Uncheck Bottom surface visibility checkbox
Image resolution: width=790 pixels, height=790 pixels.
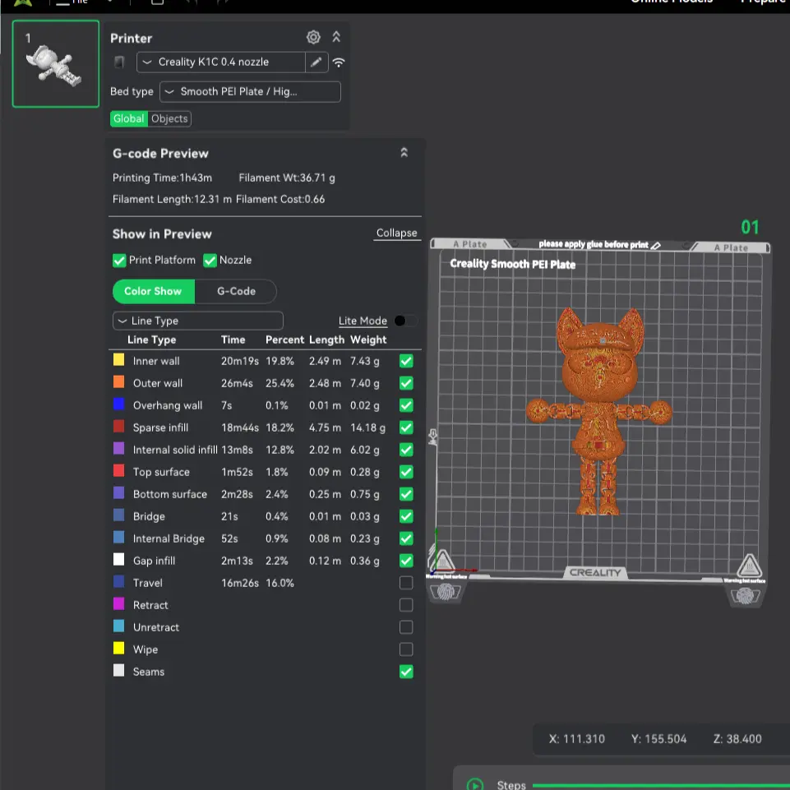pos(406,494)
